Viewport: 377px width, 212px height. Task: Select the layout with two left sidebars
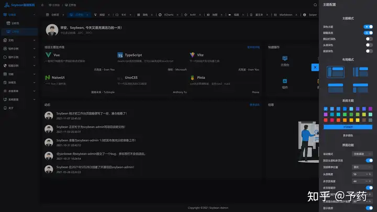pyautogui.click(x=360, y=72)
